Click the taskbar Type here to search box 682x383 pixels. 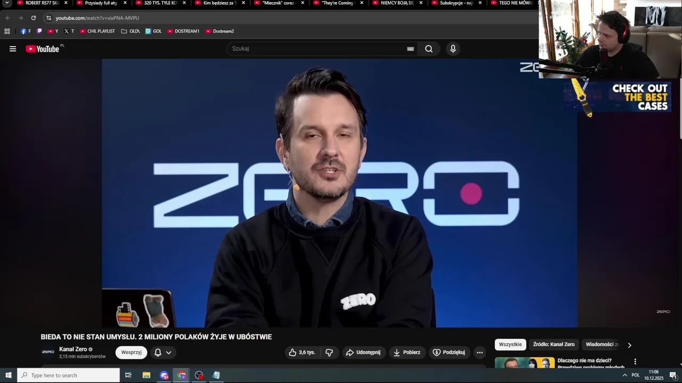69,375
